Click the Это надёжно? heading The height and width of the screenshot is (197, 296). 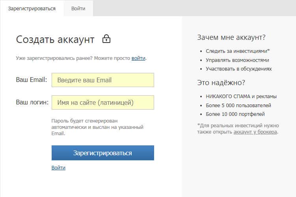[221, 83]
